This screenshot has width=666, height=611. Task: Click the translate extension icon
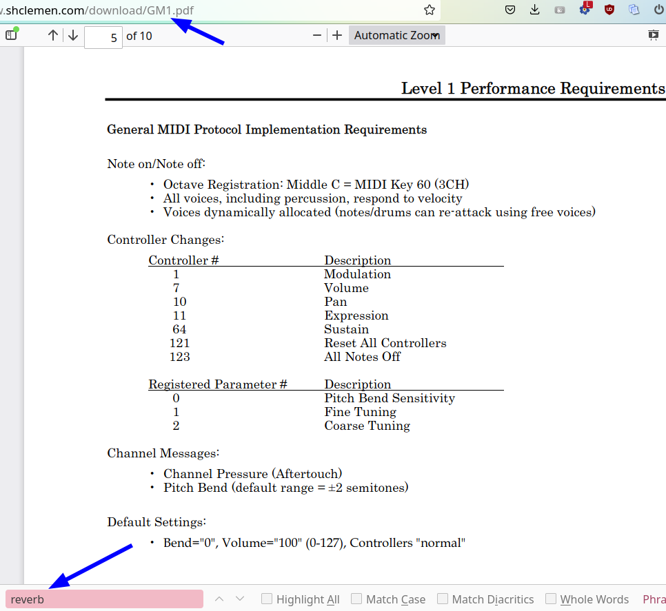[634, 10]
